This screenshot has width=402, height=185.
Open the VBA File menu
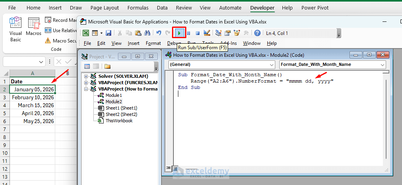pyautogui.click(x=87, y=43)
